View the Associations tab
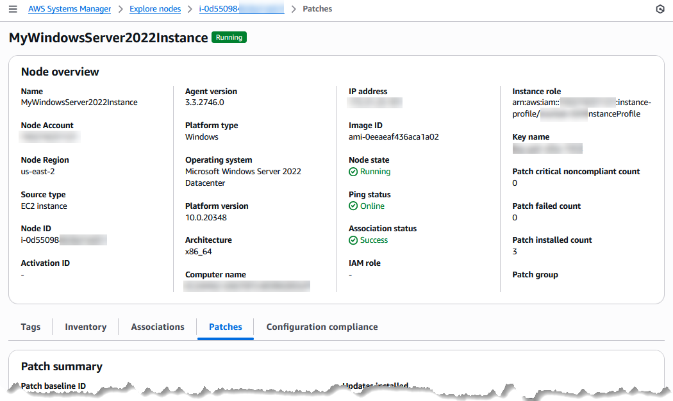The width and height of the screenshot is (673, 401). click(157, 327)
